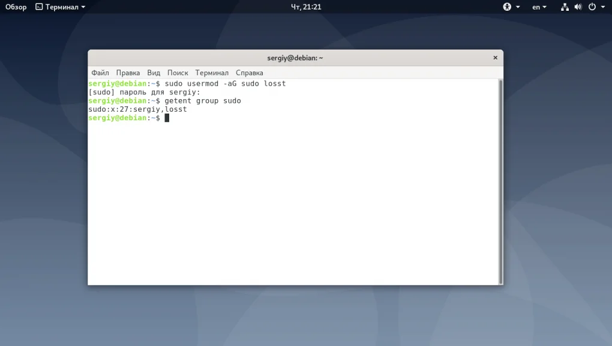Open the Обзор activities overview
The height and width of the screenshot is (346, 612).
(x=16, y=7)
